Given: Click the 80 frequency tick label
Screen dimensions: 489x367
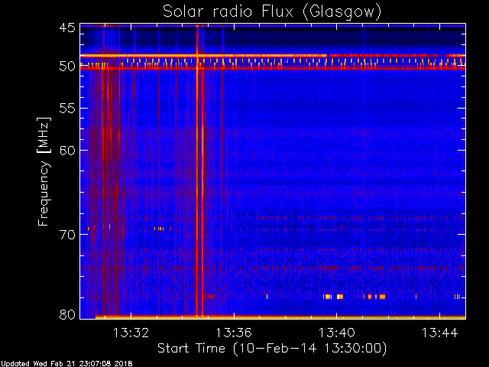Looking at the screenshot, I should pyautogui.click(x=67, y=314).
